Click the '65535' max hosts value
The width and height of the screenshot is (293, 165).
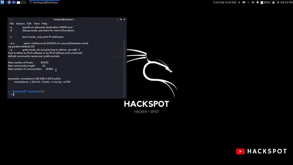(44, 62)
